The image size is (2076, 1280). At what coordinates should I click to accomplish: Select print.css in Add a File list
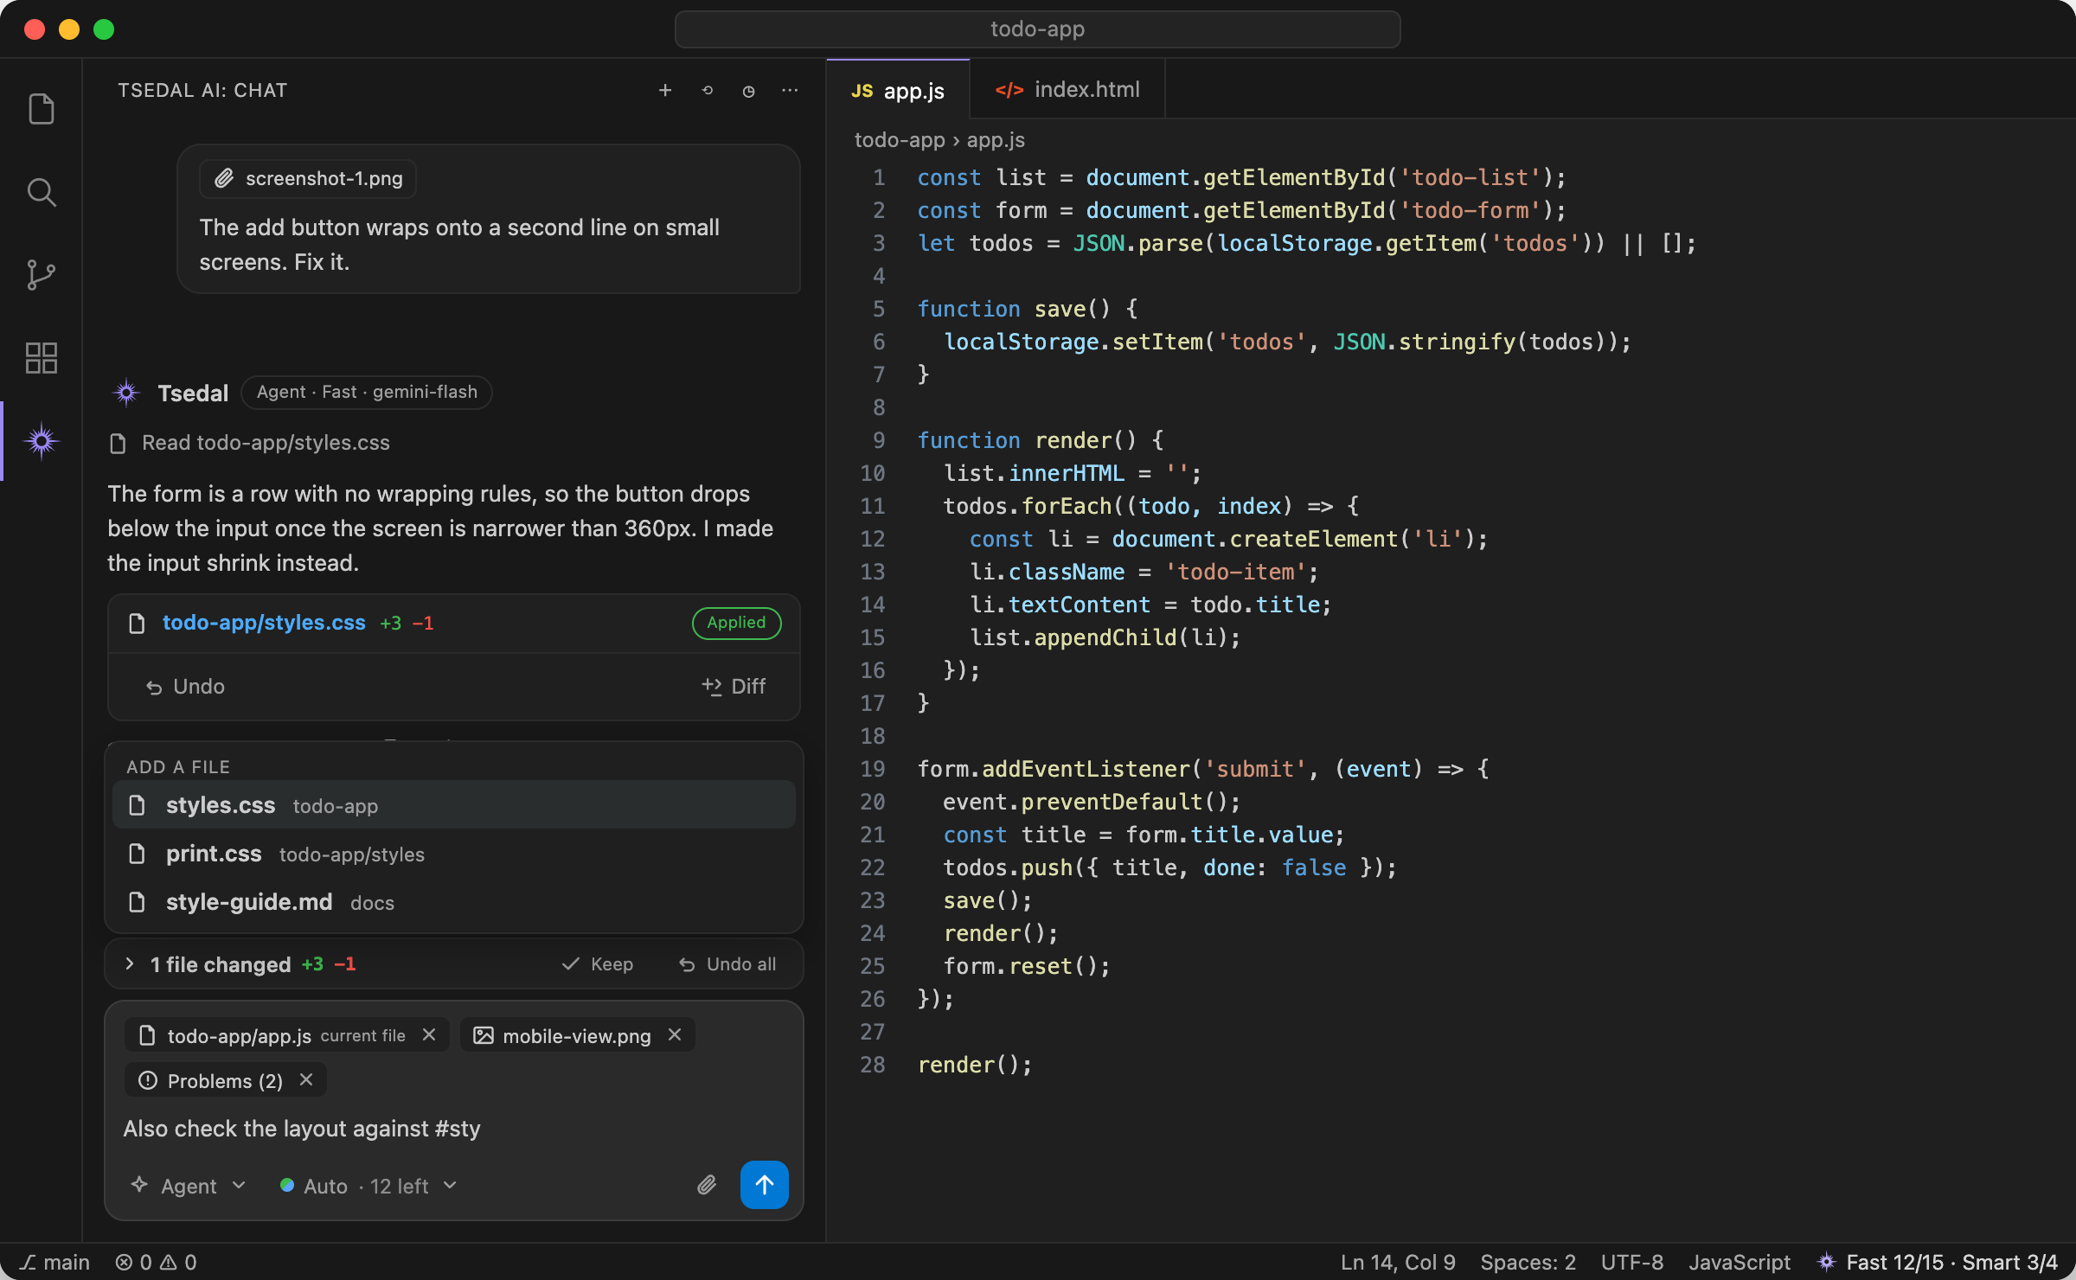pyautogui.click(x=453, y=854)
